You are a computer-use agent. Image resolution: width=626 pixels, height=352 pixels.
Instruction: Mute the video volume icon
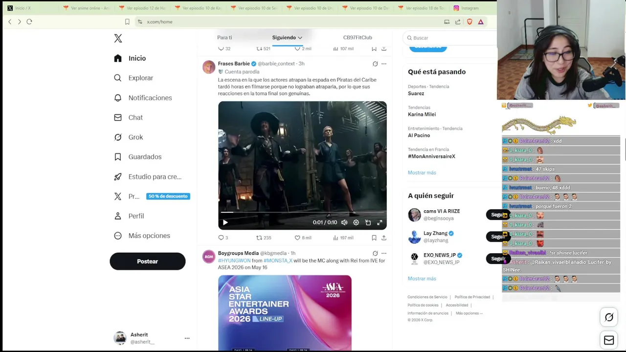[x=344, y=222]
